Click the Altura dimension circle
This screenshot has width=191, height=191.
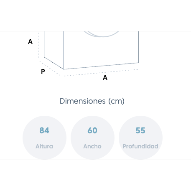44,138
